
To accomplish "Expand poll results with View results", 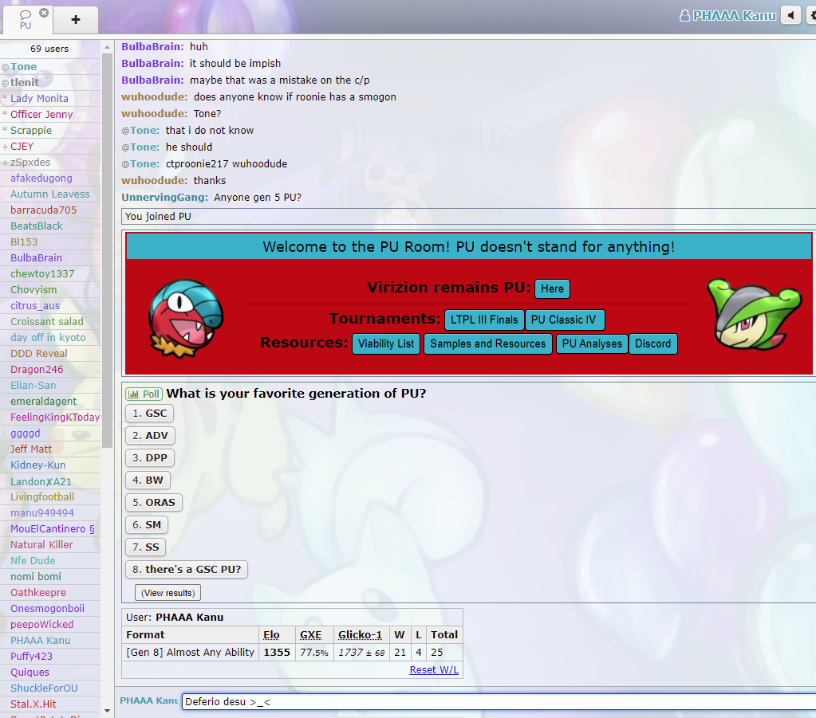I will pyautogui.click(x=168, y=593).
